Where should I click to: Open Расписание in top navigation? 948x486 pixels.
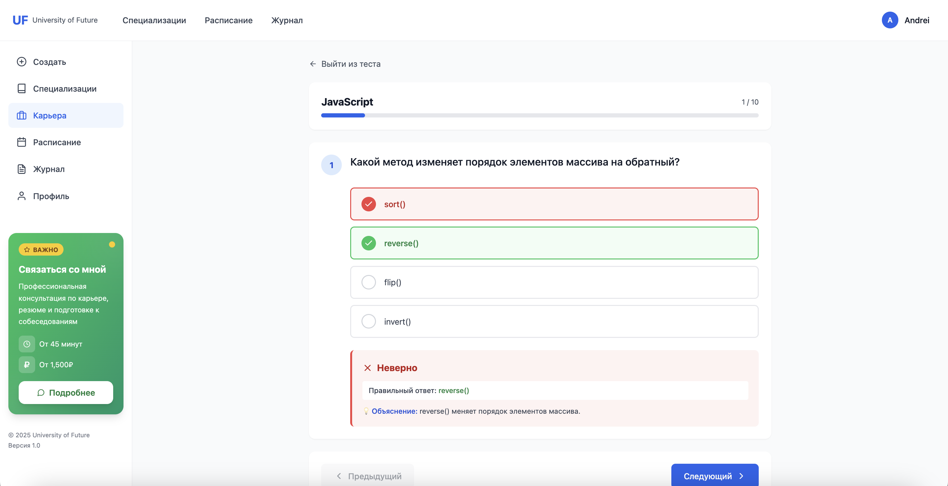[x=229, y=20]
